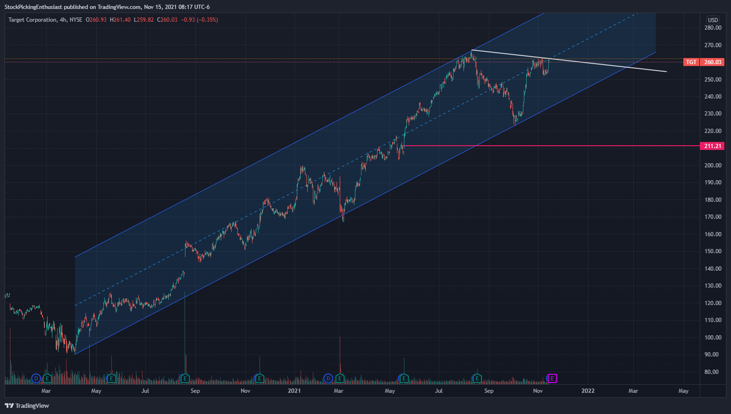Click the H261.40 high value
The image size is (731, 414).
[120, 20]
